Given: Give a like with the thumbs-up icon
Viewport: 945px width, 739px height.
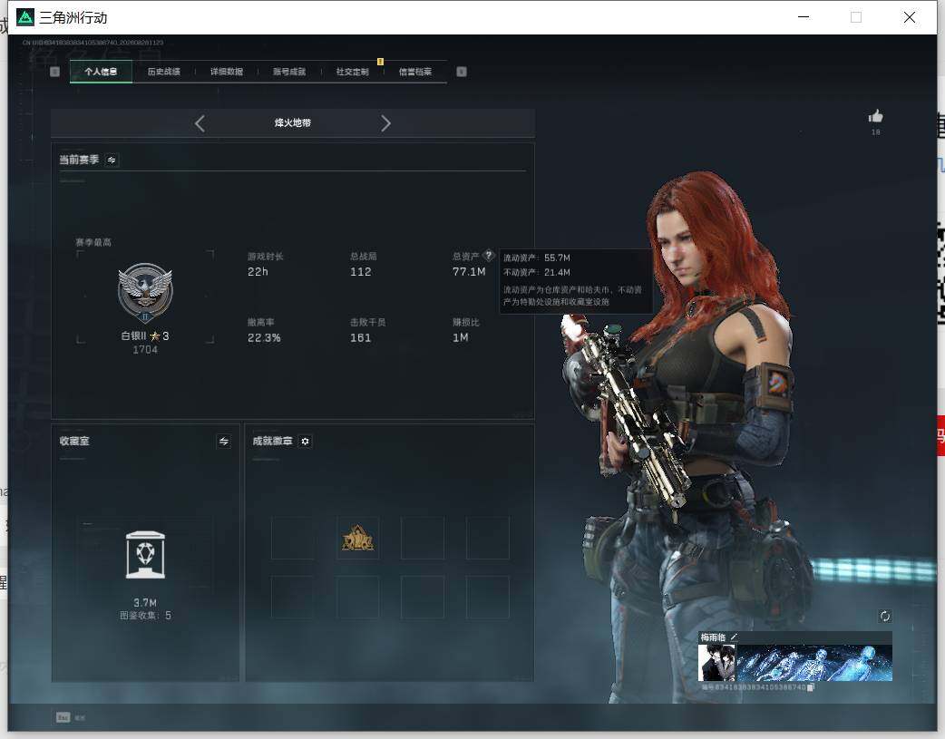Looking at the screenshot, I should point(876,116).
